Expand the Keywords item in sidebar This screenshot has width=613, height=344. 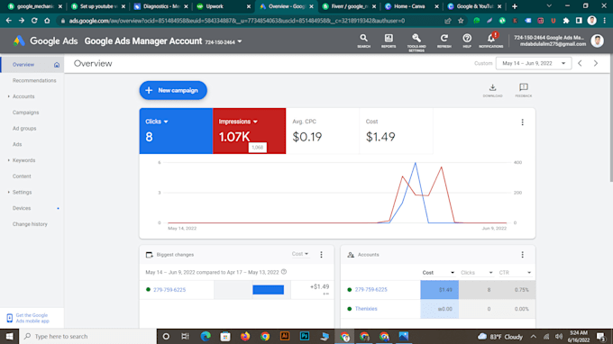pyautogui.click(x=9, y=160)
